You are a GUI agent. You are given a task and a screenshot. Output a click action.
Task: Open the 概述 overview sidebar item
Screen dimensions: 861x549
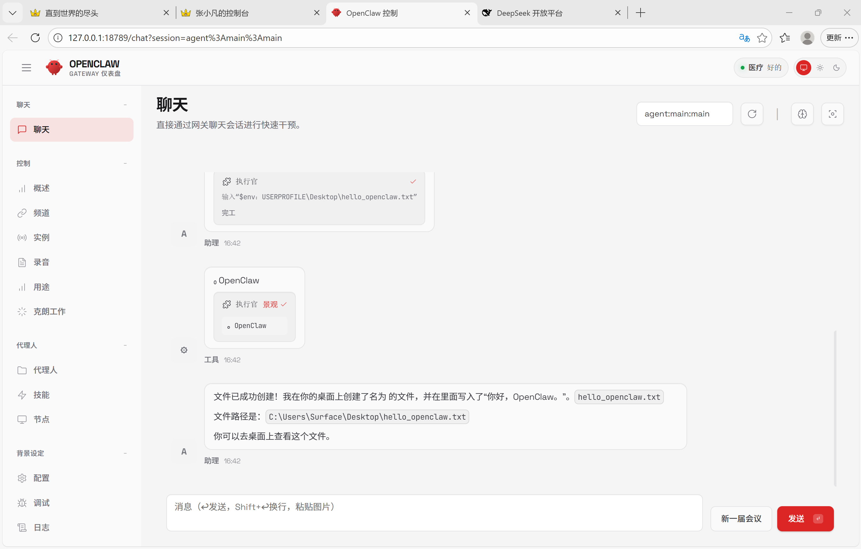pos(41,188)
